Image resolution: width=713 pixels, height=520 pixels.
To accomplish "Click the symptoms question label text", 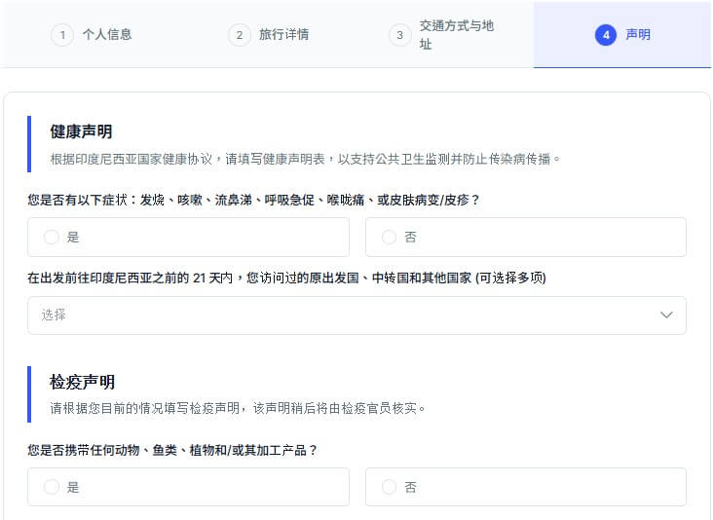I will (253, 200).
